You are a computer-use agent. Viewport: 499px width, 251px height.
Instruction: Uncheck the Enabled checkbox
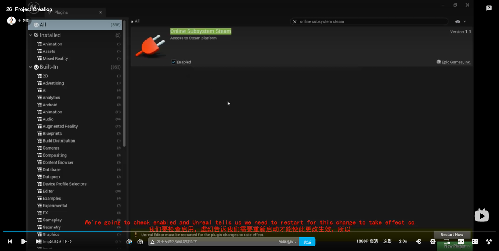pyautogui.click(x=173, y=62)
